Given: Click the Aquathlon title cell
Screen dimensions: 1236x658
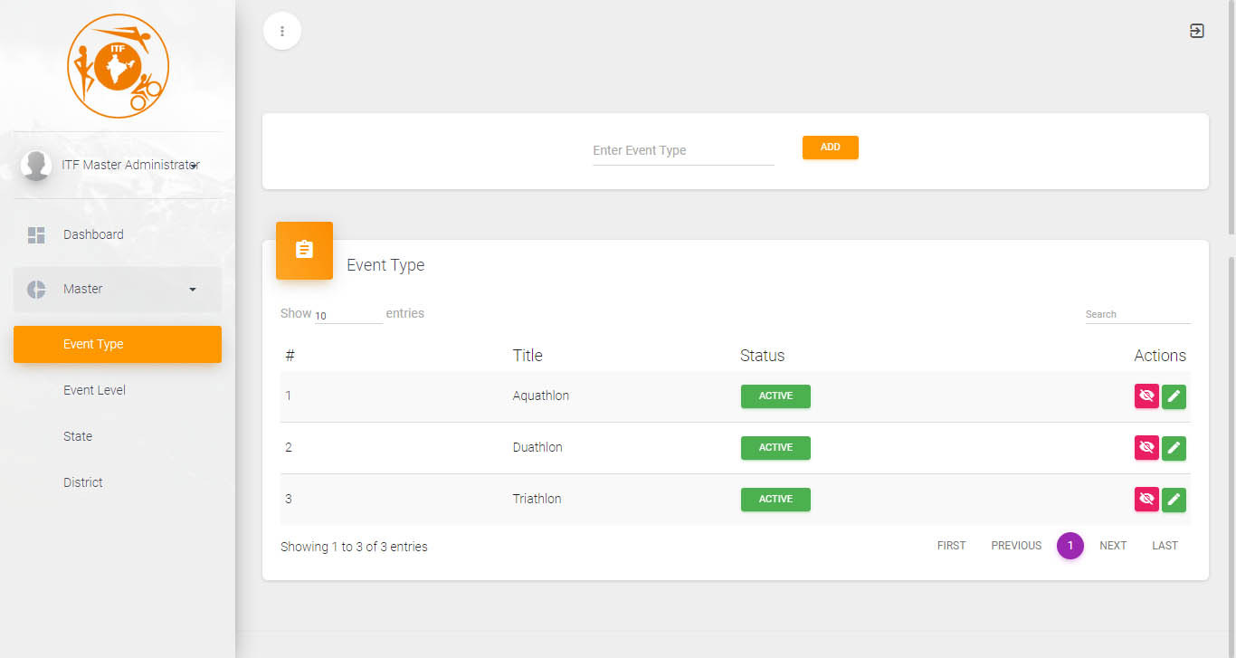Looking at the screenshot, I should point(540,396).
